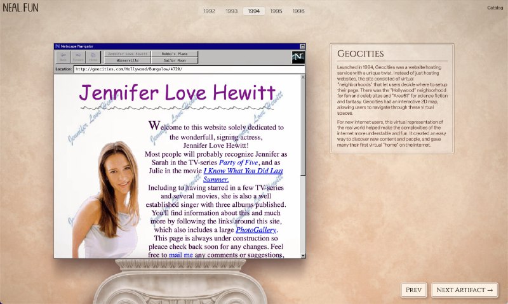The height and width of the screenshot is (304, 508).
Task: Click the Geocities info panel title
Action: 360,54
